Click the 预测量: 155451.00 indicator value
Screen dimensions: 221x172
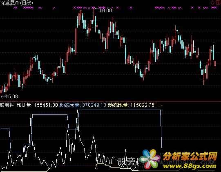37,105
